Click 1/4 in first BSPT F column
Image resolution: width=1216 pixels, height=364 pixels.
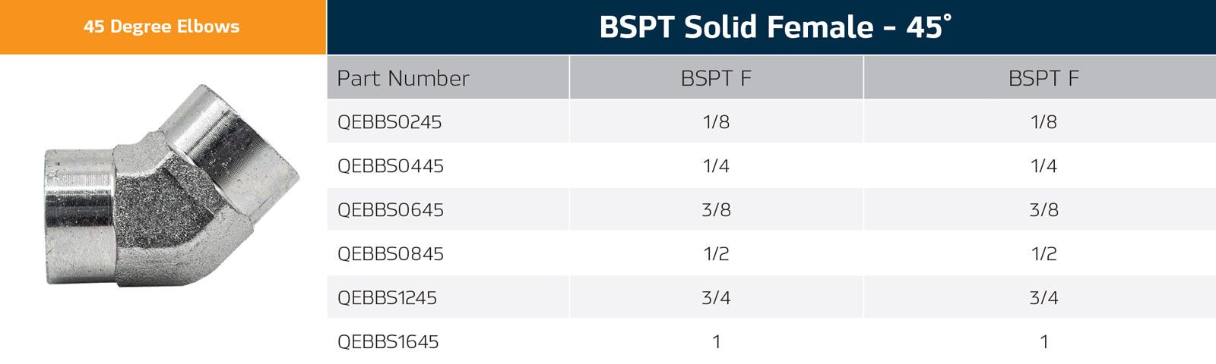(716, 166)
